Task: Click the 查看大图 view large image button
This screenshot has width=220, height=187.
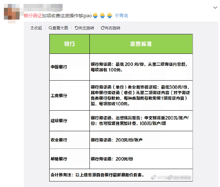Action: [58, 28]
